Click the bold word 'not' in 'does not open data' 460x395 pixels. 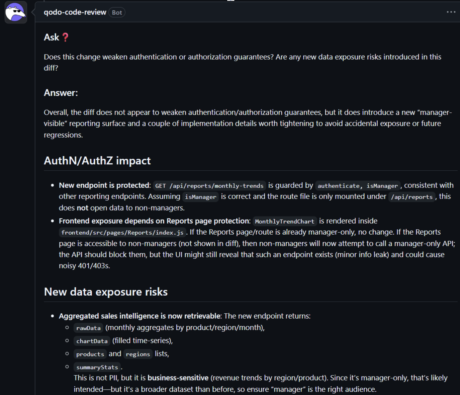pos(82,208)
